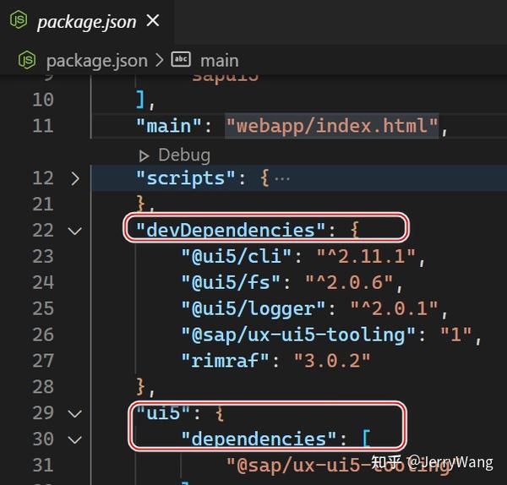
Task: Click the "^2.0.6" version value
Action: pyautogui.click(x=349, y=282)
